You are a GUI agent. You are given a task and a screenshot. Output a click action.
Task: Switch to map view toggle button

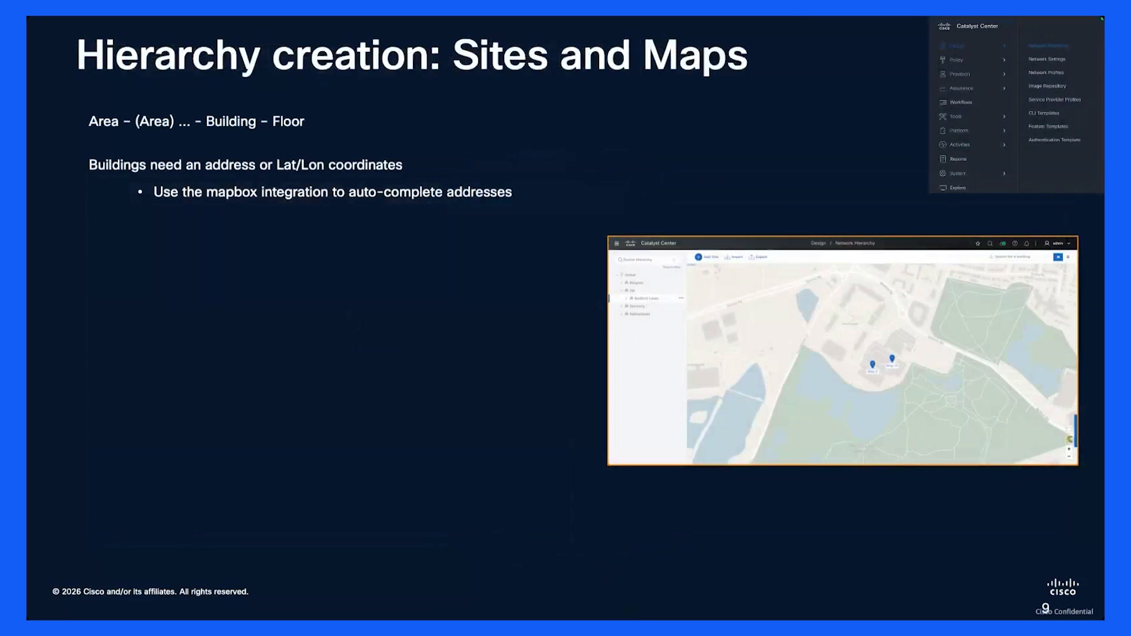pyautogui.click(x=1058, y=257)
